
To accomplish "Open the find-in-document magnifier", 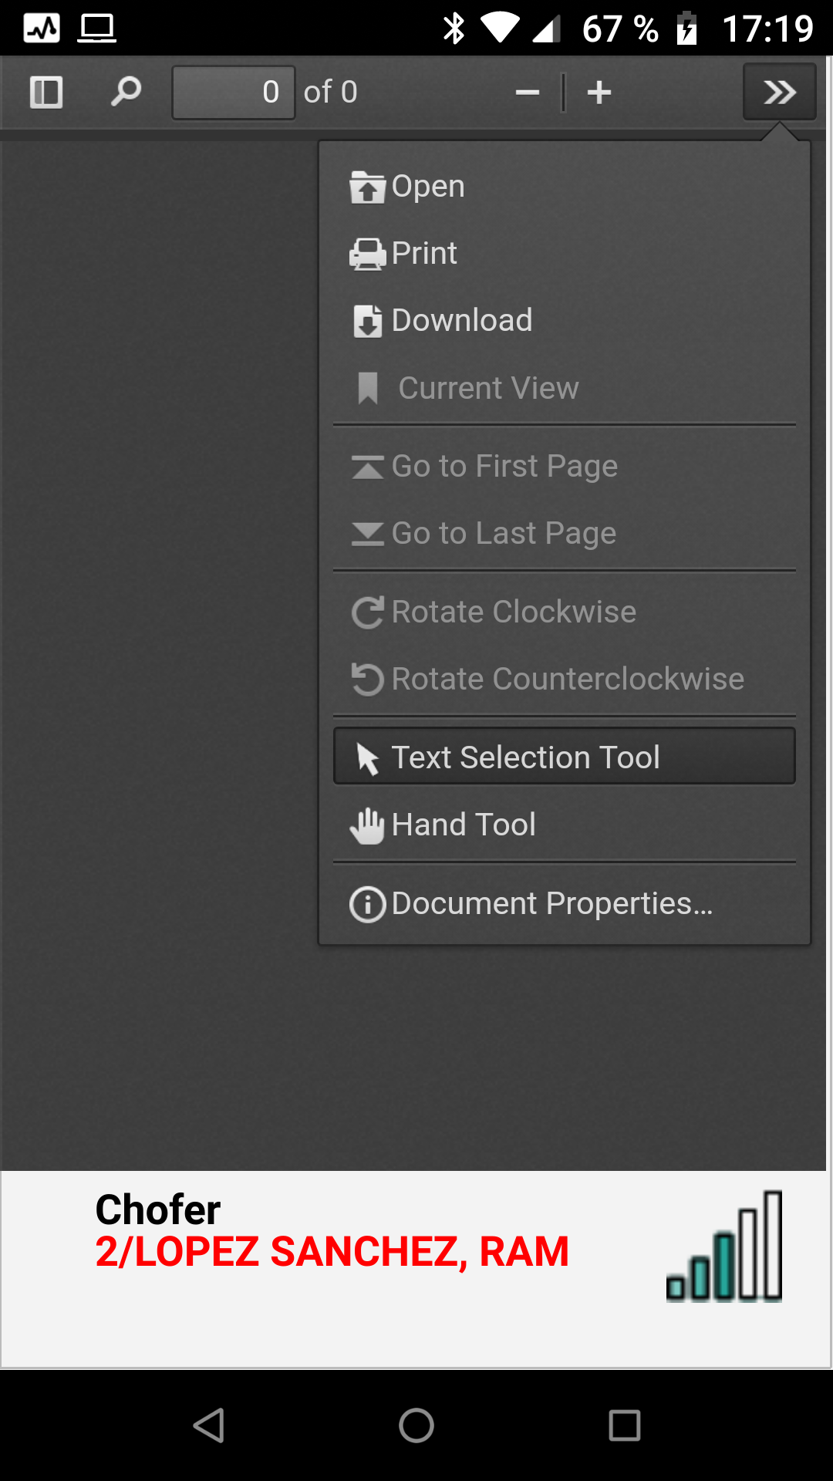I will pos(126,93).
